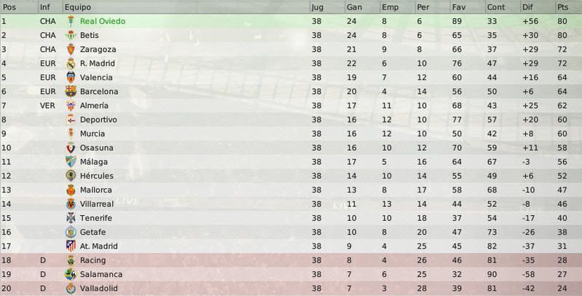Select the Villarreal yellow badge

(71, 204)
